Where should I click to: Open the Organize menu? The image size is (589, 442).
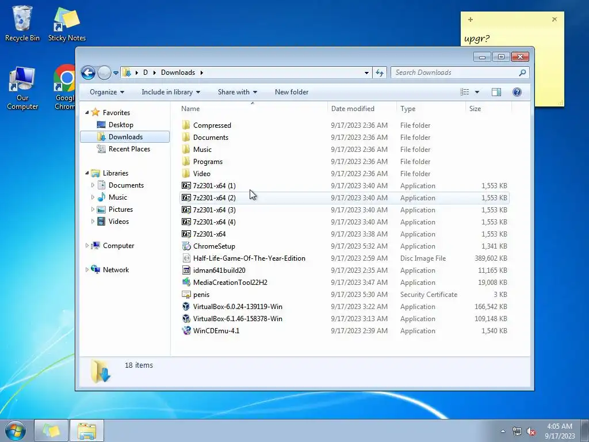(106, 92)
